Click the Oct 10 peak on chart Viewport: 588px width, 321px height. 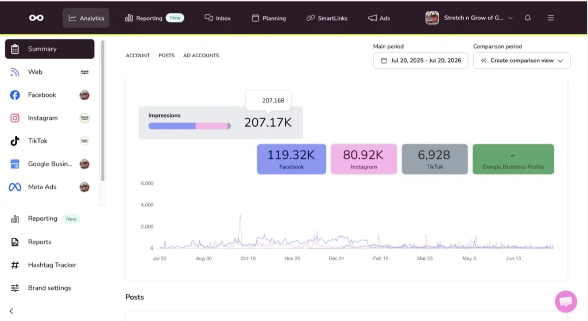click(x=241, y=216)
